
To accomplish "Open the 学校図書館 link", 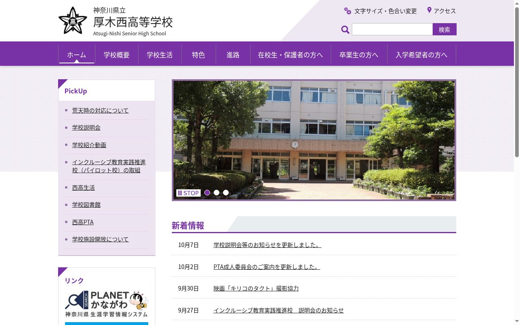I will [87, 205].
